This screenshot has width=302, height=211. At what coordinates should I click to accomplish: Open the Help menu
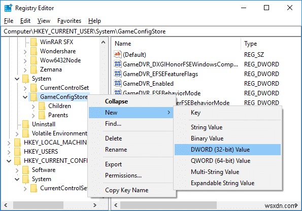click(x=94, y=21)
